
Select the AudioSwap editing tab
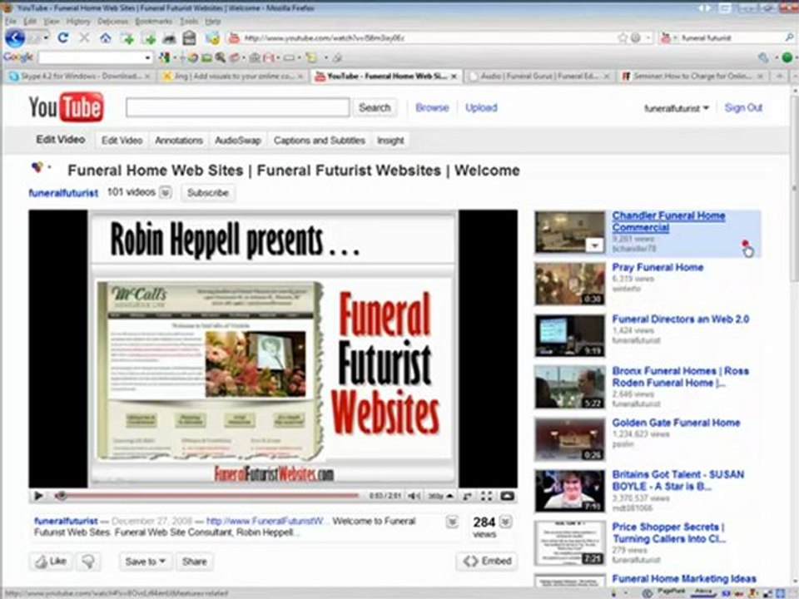coord(238,140)
